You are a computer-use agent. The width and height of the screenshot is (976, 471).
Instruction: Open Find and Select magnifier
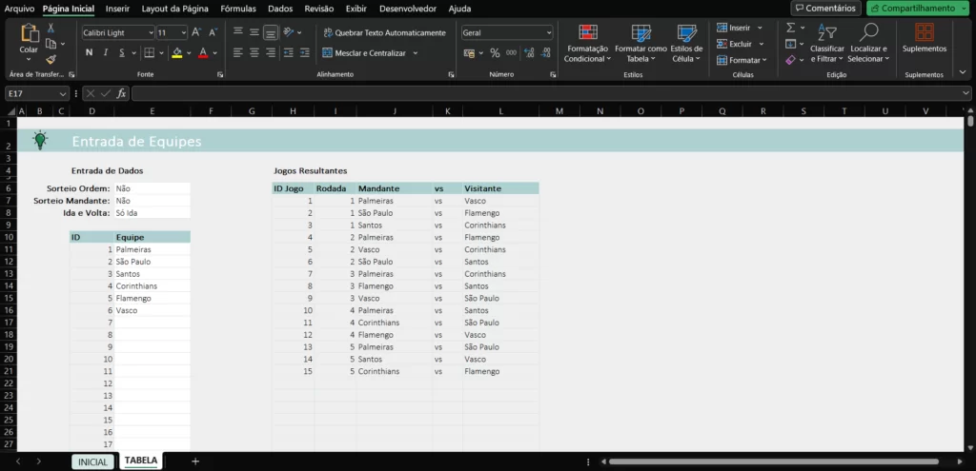[868, 32]
